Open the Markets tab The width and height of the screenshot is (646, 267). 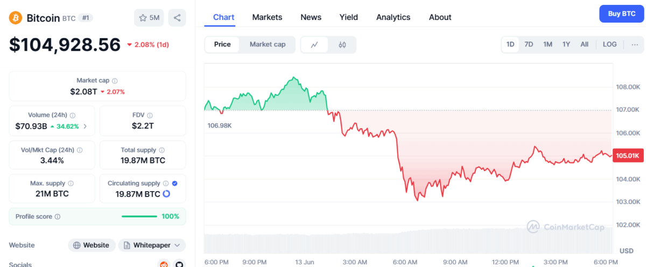point(267,17)
